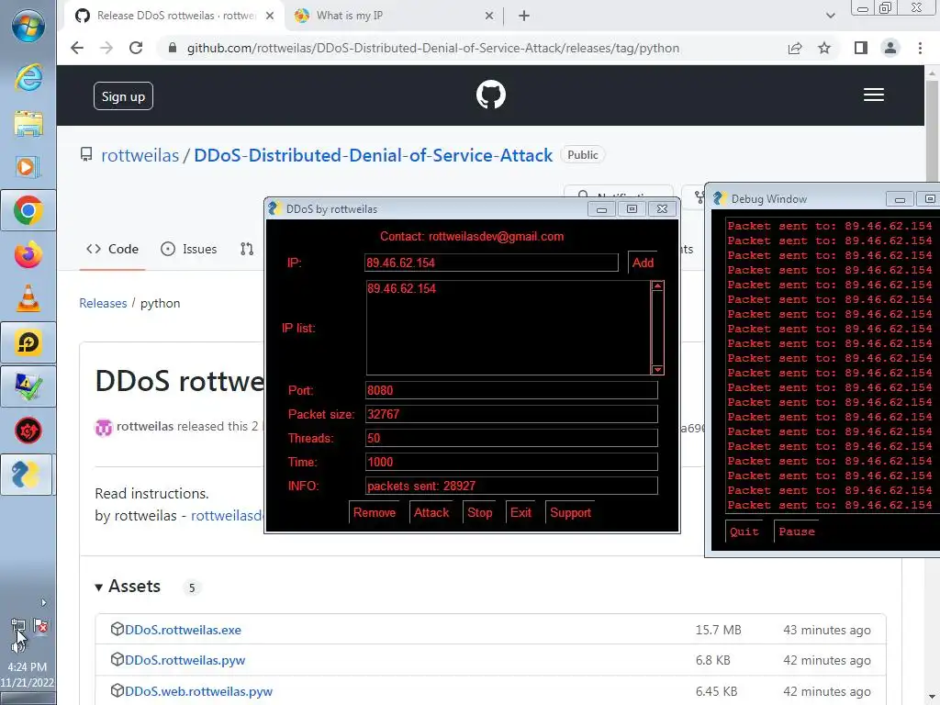940x705 pixels.
Task: Reload the GitHub page
Action: (x=136, y=48)
